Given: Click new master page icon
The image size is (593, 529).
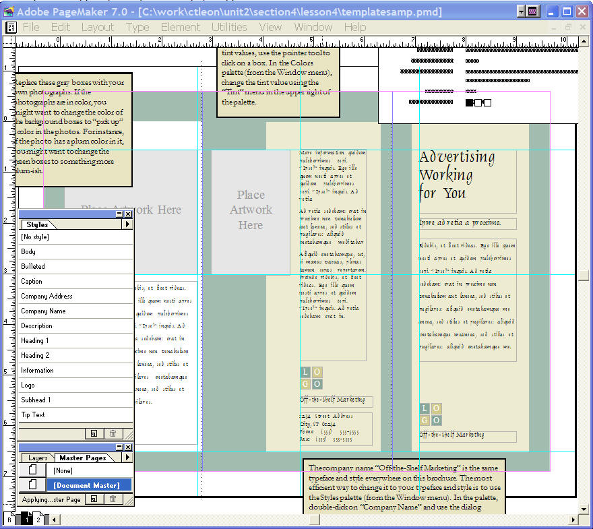Looking at the screenshot, I should click(x=94, y=499).
